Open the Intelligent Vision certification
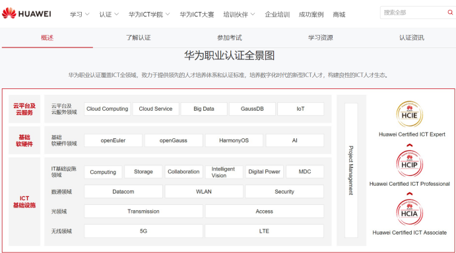Screen dimensions: 456x253 click(224, 172)
